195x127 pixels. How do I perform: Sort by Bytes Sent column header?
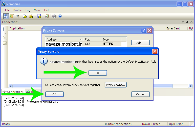point(176,28)
